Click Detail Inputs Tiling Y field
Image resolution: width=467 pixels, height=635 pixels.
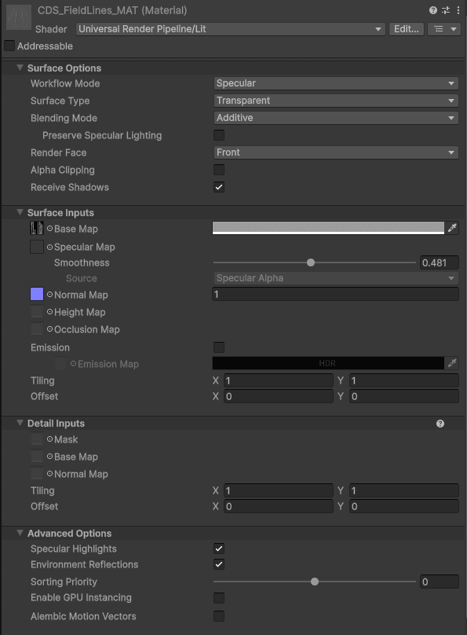(x=404, y=490)
